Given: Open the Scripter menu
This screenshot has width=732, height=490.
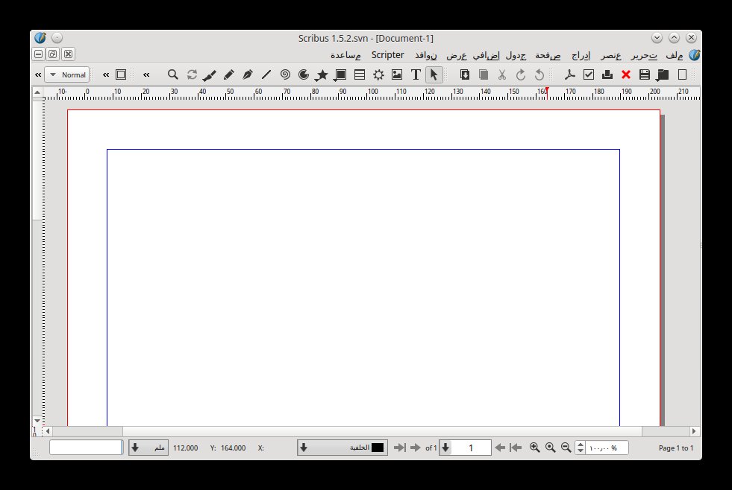Looking at the screenshot, I should point(388,55).
